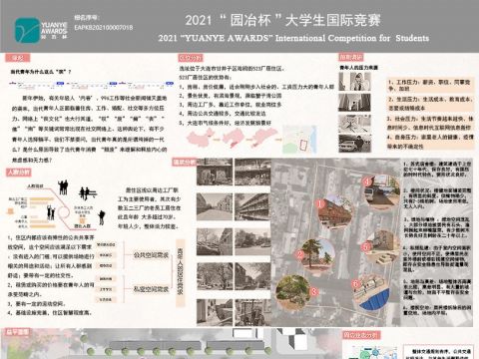Click numbered circle photo 1 on site map
Screen dimensions: 479x359
point(334,213)
